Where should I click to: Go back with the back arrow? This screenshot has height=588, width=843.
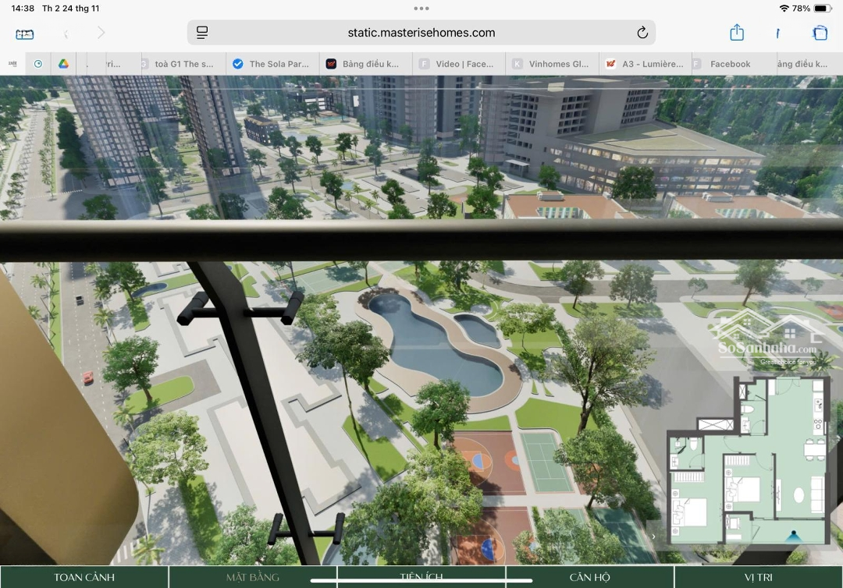click(x=66, y=34)
